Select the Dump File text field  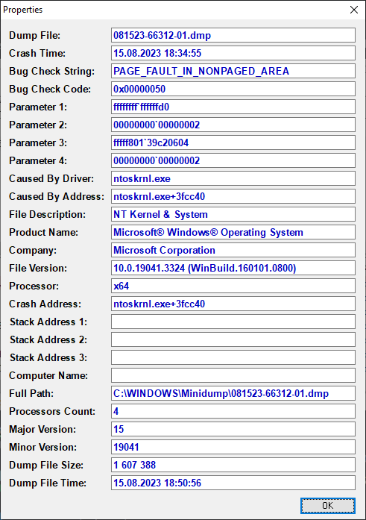233,35
